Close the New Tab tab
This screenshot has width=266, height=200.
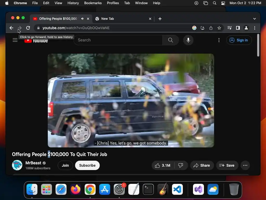click(x=150, y=19)
